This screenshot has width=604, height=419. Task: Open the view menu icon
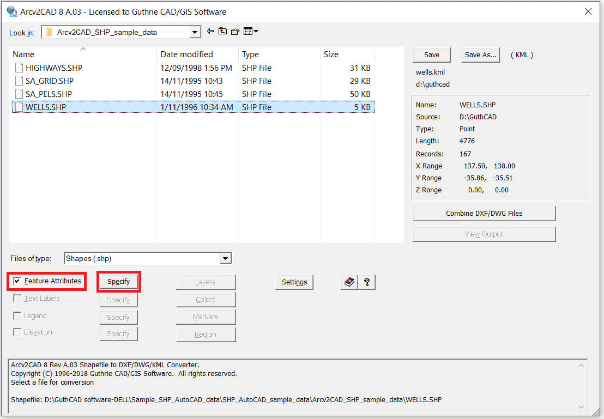point(251,31)
